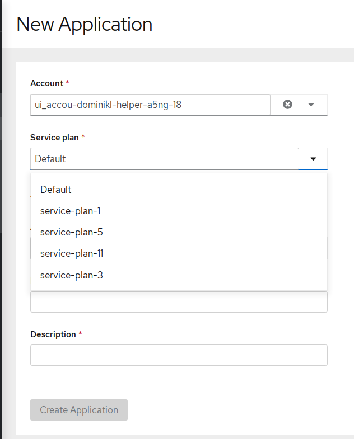This screenshot has height=439, width=354.
Task: Click the Description field label
Action: coord(53,334)
